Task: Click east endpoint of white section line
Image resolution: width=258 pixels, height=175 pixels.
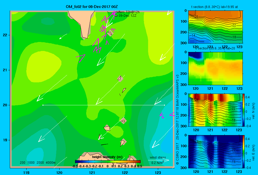Action: point(165,105)
